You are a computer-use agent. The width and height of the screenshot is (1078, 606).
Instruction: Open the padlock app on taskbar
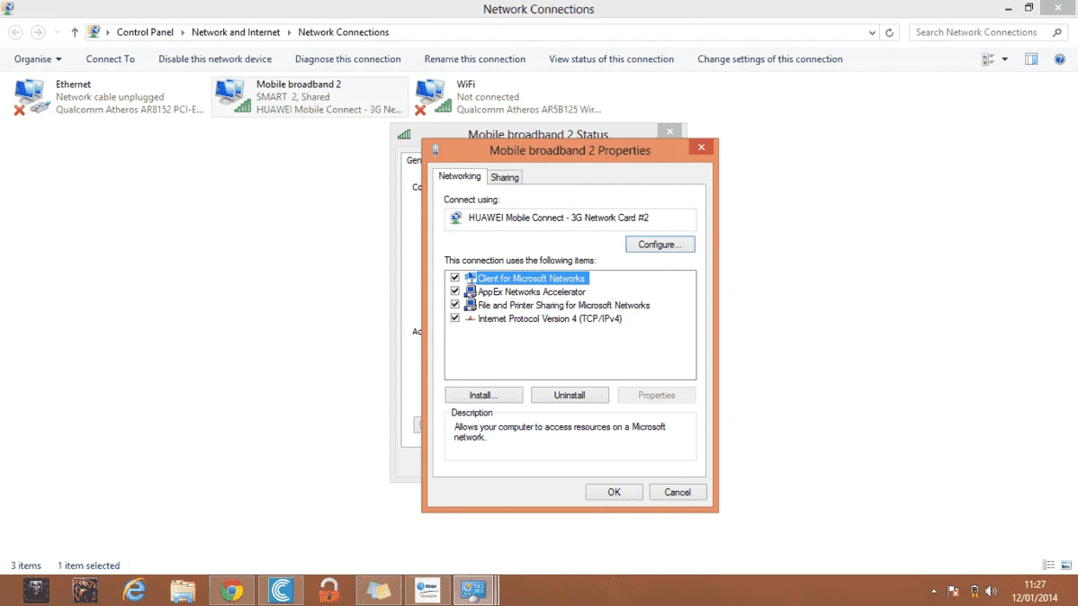tap(329, 590)
